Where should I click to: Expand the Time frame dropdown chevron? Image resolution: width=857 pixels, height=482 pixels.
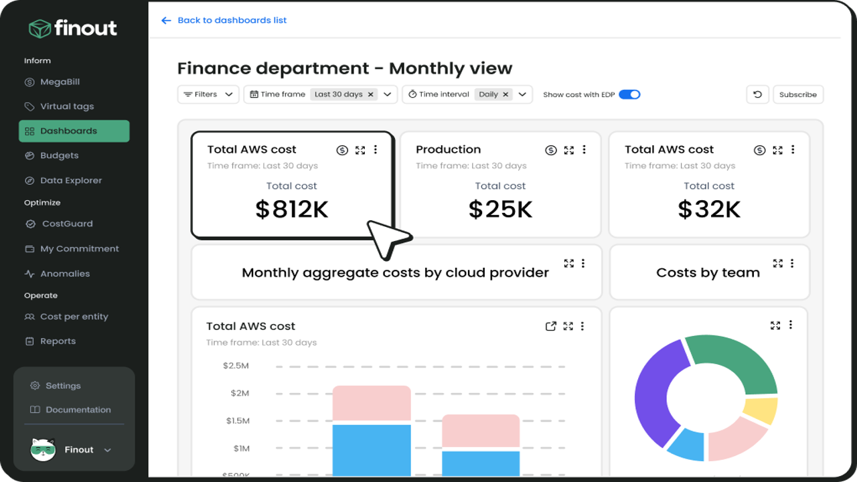coord(387,94)
